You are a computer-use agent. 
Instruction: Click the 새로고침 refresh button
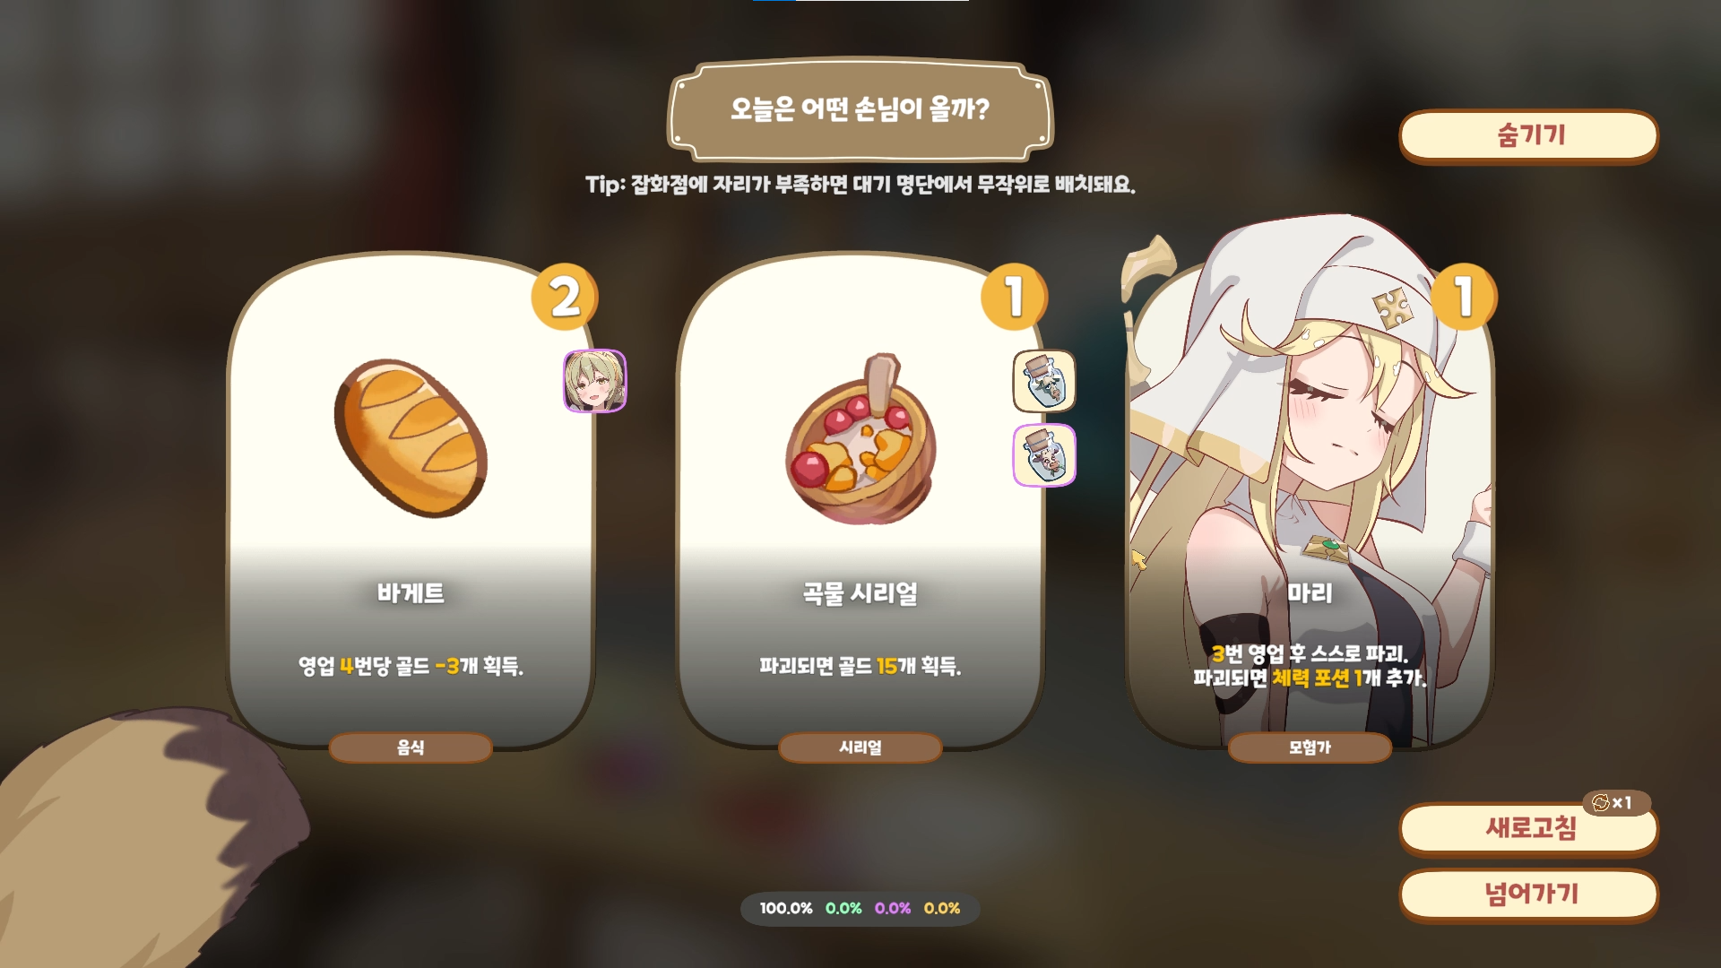(x=1529, y=827)
